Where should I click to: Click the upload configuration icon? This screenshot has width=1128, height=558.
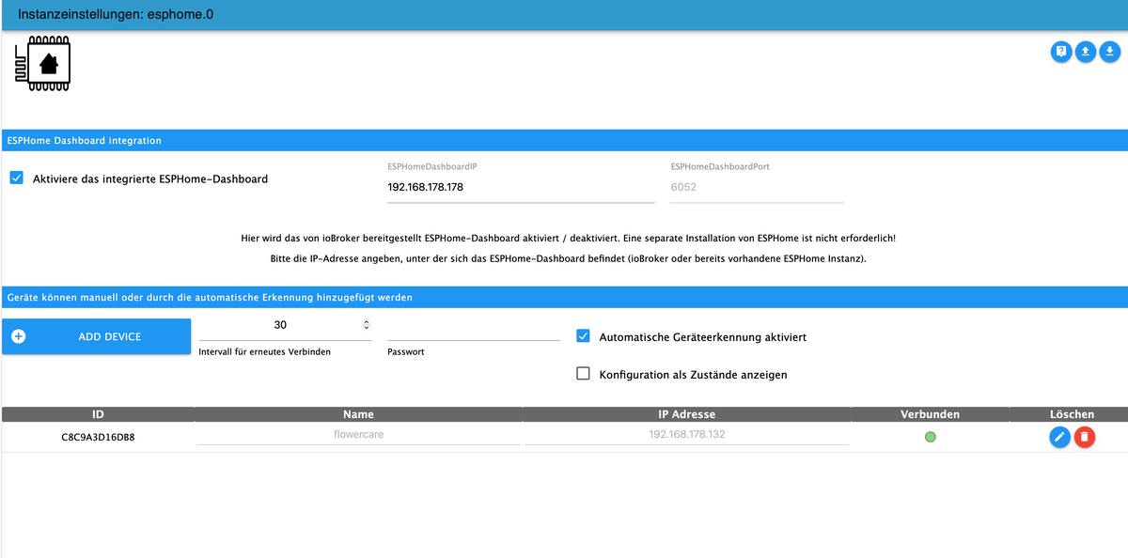point(1086,52)
